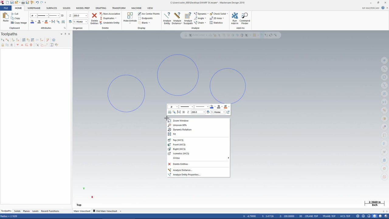The image size is (389, 219).
Task: Select Fit in the context menu
Action: (x=198, y=134)
